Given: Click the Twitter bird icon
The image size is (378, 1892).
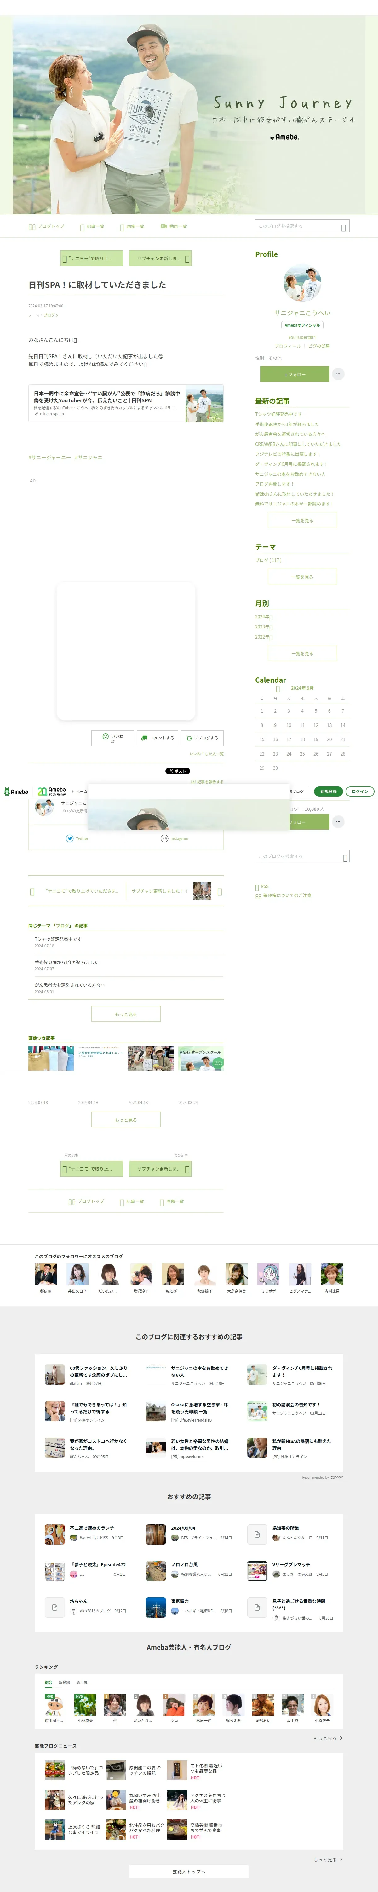Looking at the screenshot, I should pyautogui.click(x=70, y=838).
